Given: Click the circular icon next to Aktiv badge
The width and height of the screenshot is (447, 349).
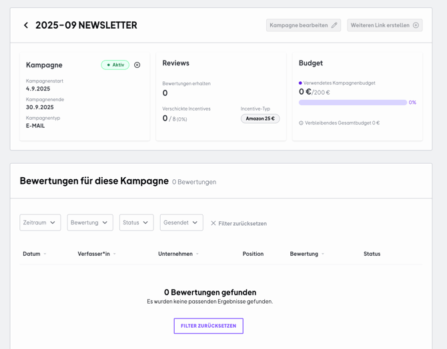Looking at the screenshot, I should coord(137,65).
